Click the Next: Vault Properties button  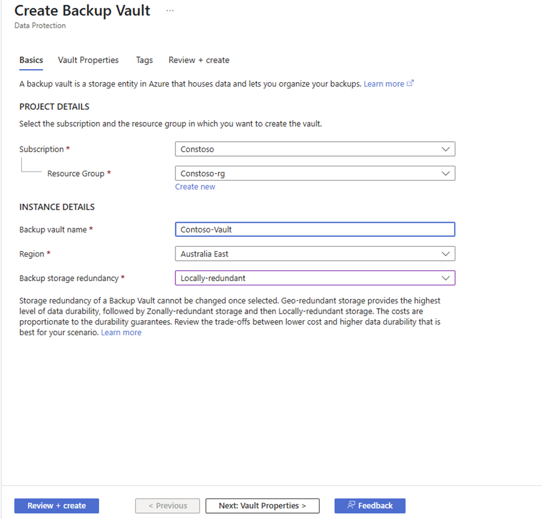pos(262,505)
